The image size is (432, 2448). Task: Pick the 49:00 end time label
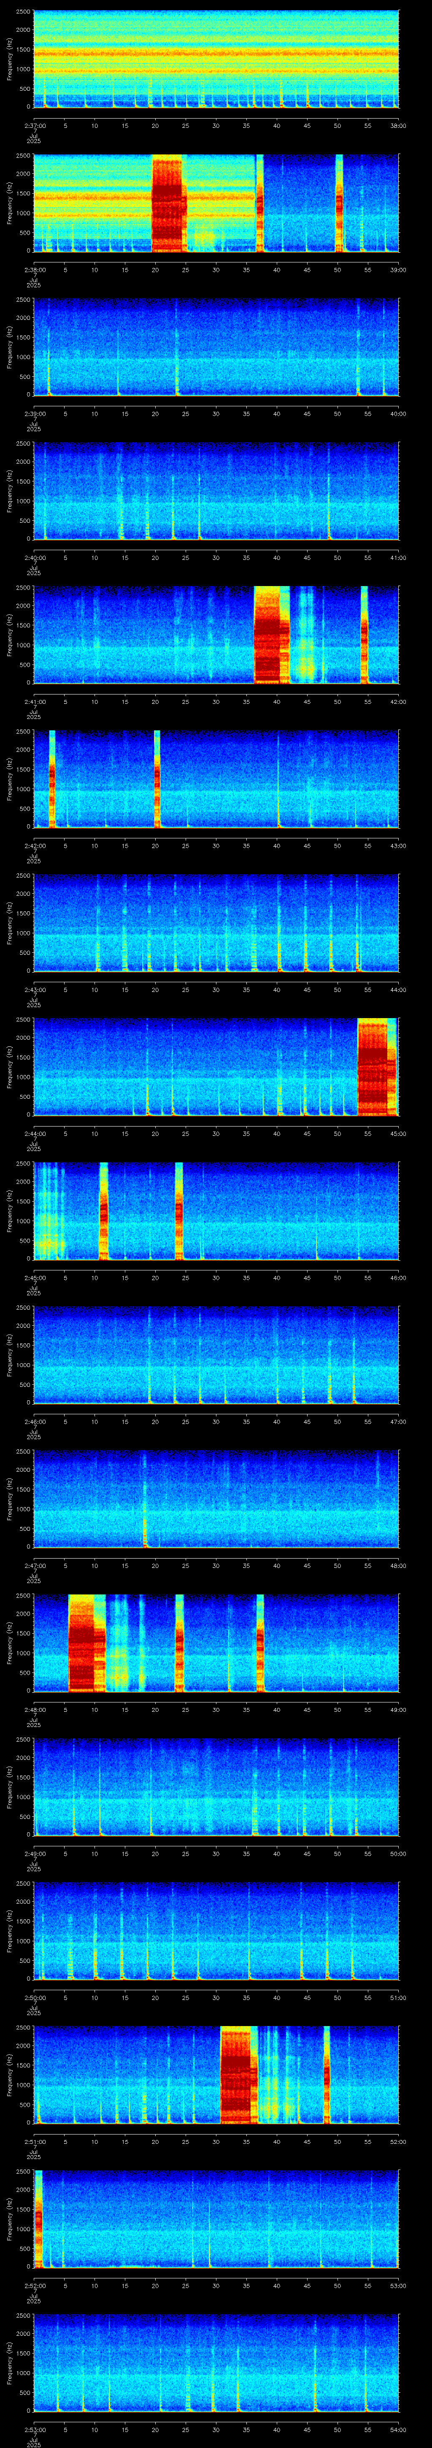398,1710
